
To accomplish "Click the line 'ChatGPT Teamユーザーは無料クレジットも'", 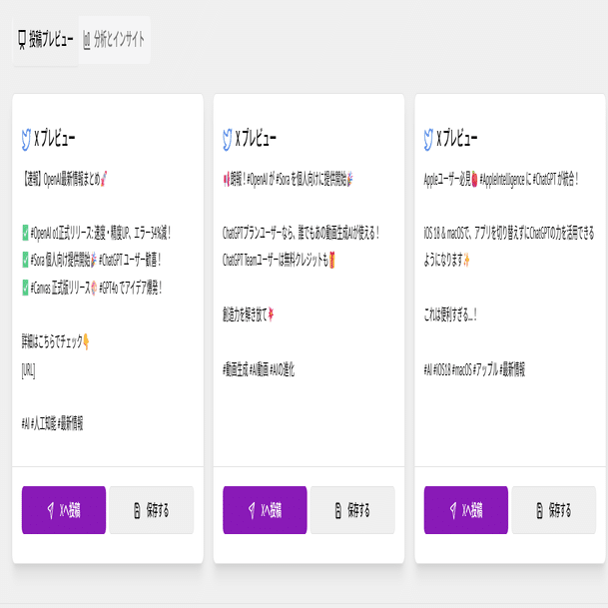I will click(x=276, y=260).
